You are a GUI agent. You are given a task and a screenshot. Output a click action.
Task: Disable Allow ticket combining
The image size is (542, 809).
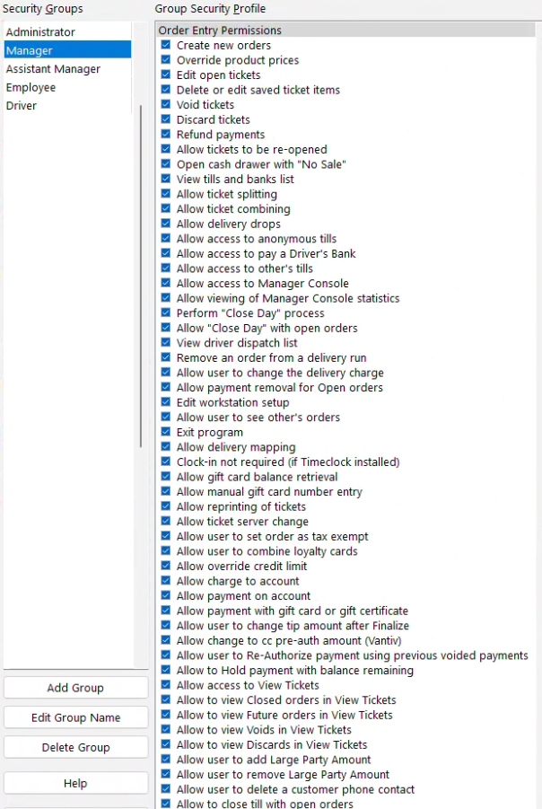[x=165, y=208]
